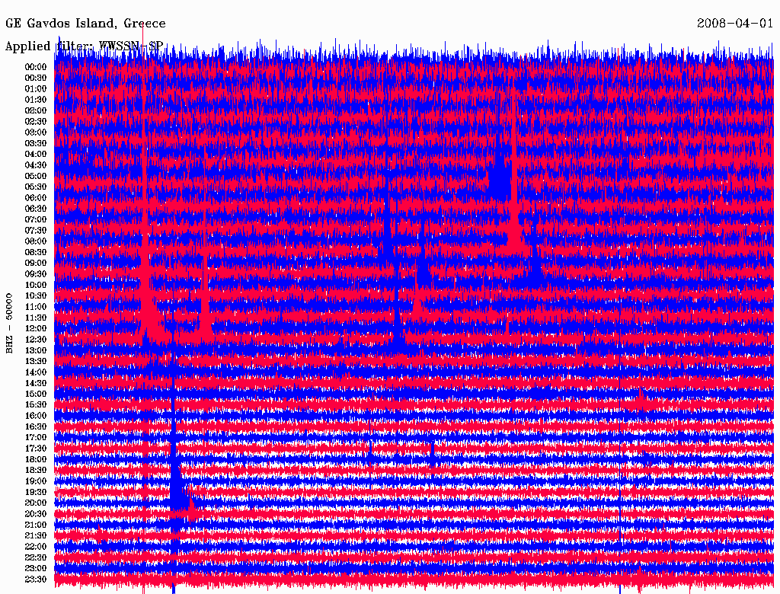Select the 14:30 time label
Screen dimensions: 780x594
pos(36,384)
